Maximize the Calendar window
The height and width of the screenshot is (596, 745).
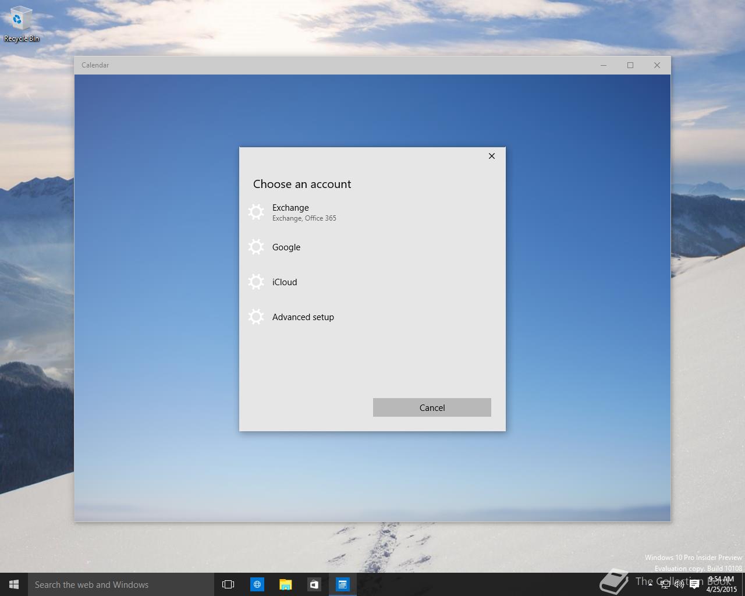(x=630, y=65)
